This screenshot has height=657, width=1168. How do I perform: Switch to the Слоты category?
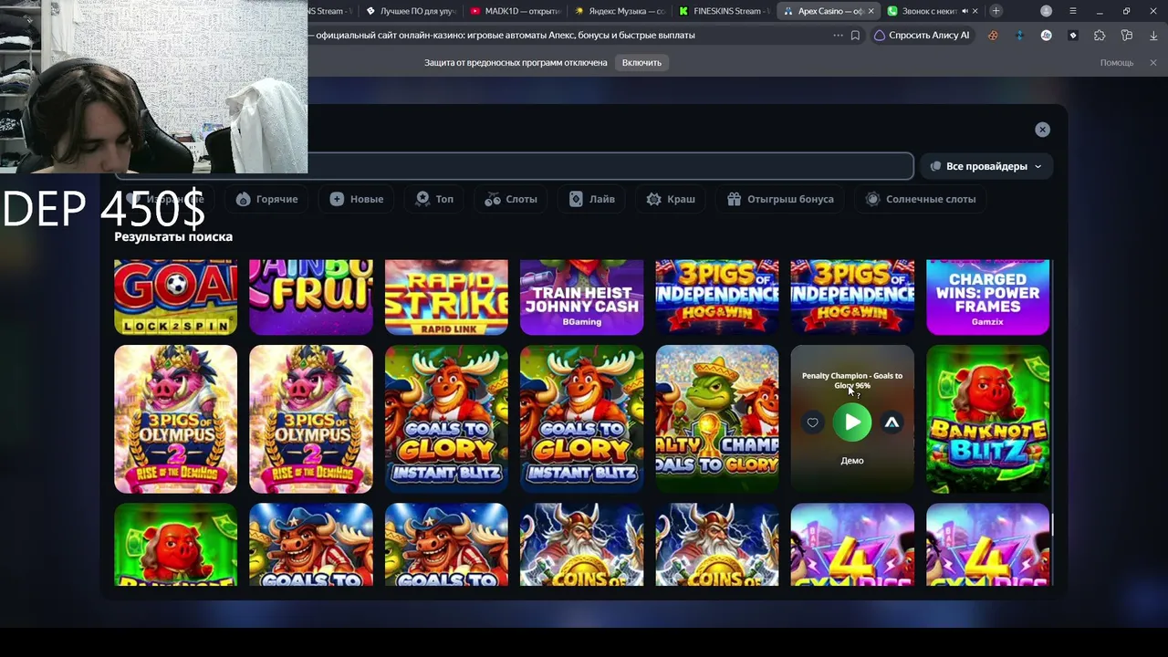511,199
